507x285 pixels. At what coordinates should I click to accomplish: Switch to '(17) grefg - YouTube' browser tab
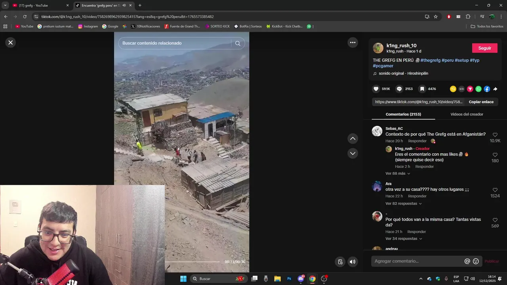click(x=40, y=6)
